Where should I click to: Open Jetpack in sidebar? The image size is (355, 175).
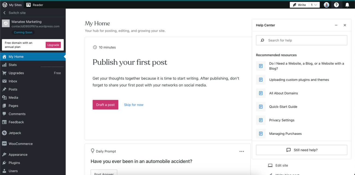[x=33, y=133]
